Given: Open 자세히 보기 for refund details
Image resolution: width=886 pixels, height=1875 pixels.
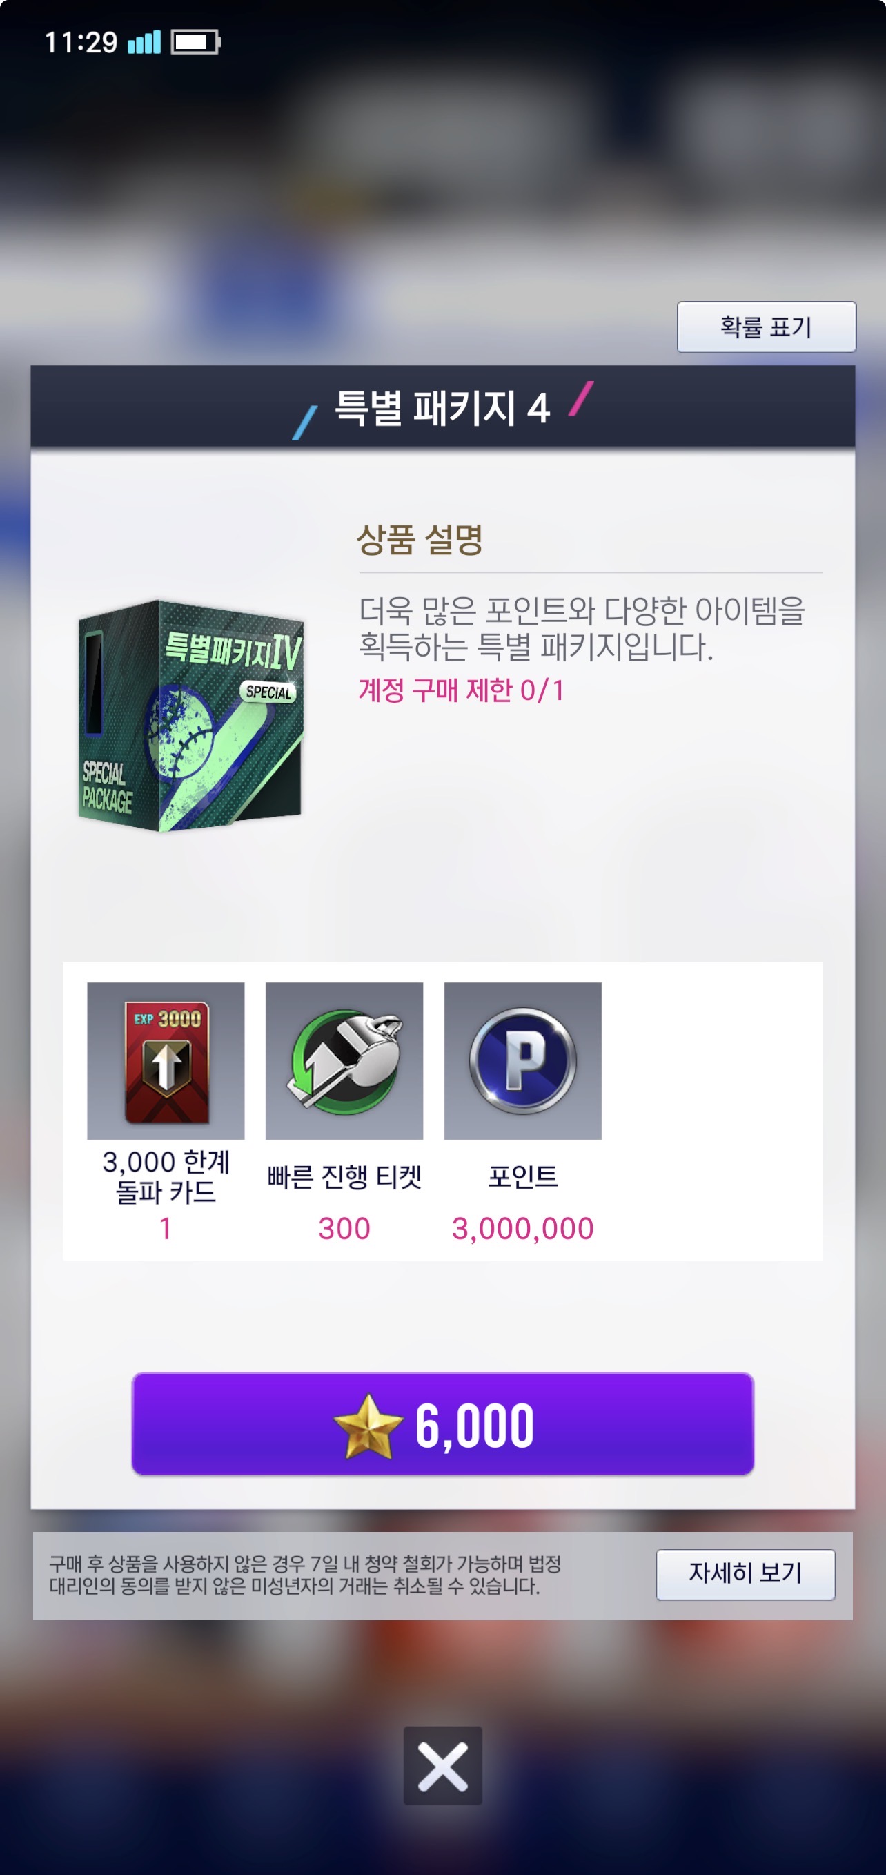Looking at the screenshot, I should [746, 1575].
